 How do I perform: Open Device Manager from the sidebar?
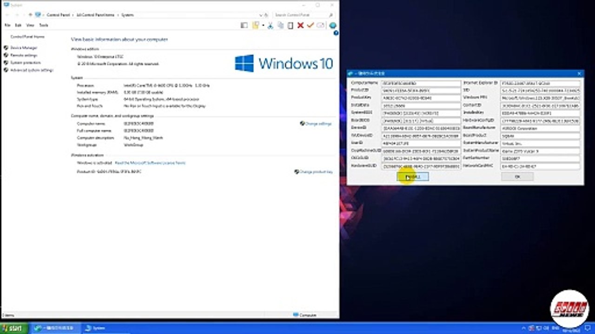[24, 48]
